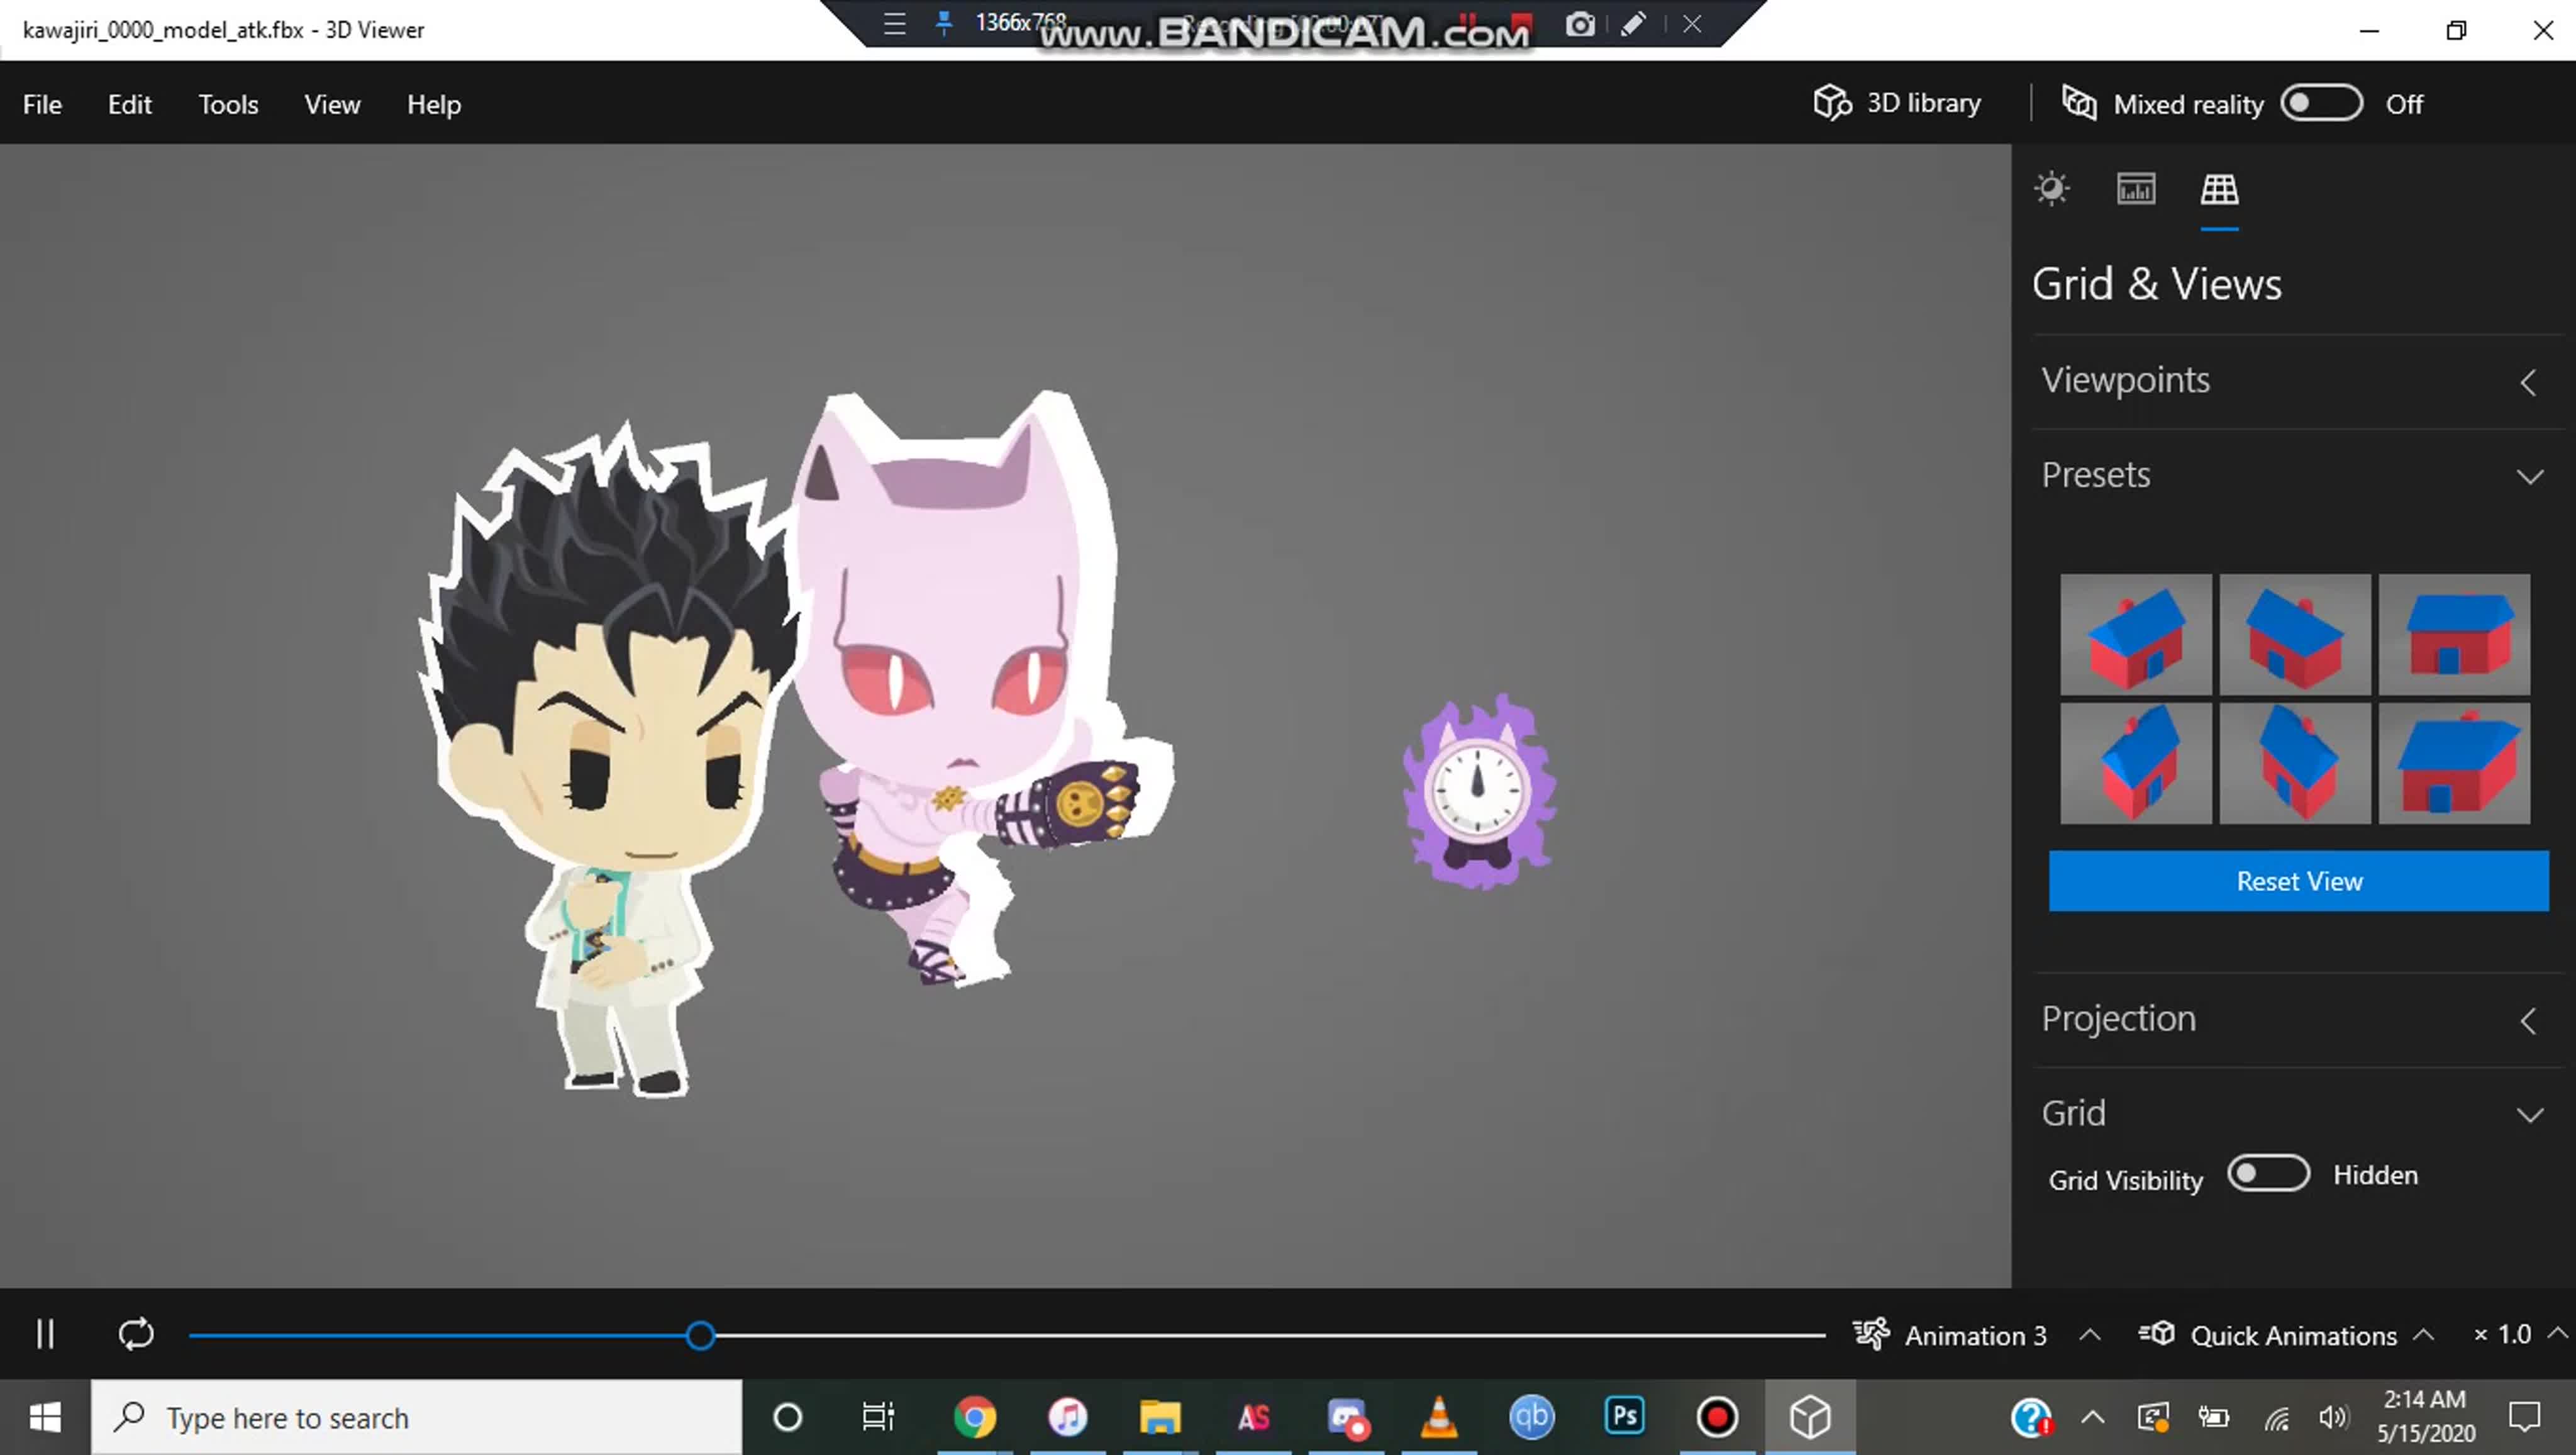
Task: Open the Stats & Shading tab icon
Action: (x=2135, y=189)
